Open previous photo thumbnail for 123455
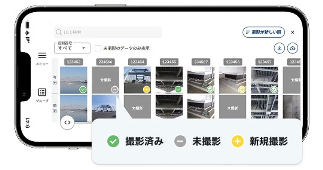Image resolution: width=323 pixels, height=170 pixels. click(x=169, y=107)
